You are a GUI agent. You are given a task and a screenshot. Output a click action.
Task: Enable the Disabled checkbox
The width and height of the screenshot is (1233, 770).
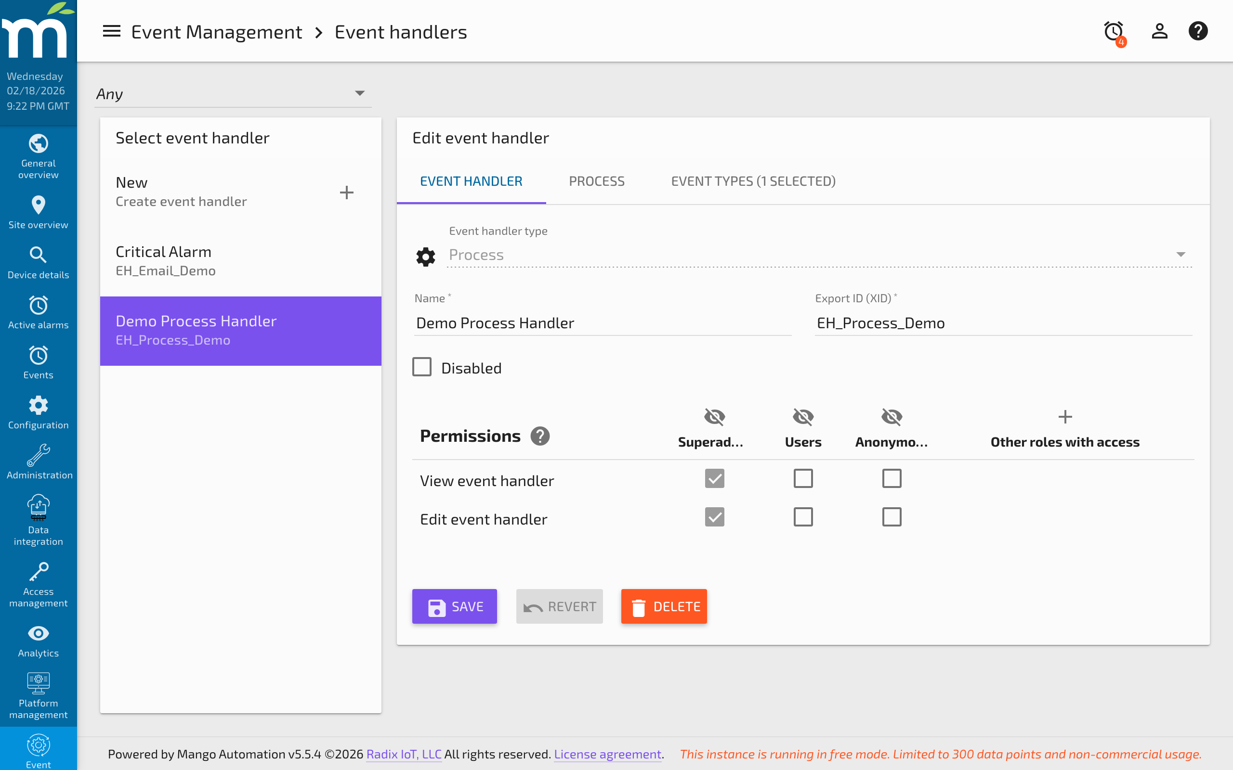pyautogui.click(x=422, y=367)
